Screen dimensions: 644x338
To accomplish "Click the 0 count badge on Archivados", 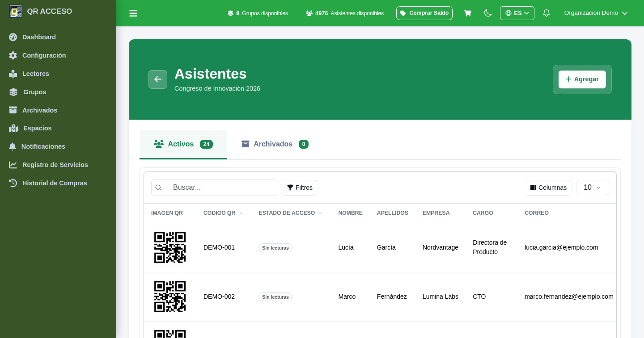I will tap(304, 144).
